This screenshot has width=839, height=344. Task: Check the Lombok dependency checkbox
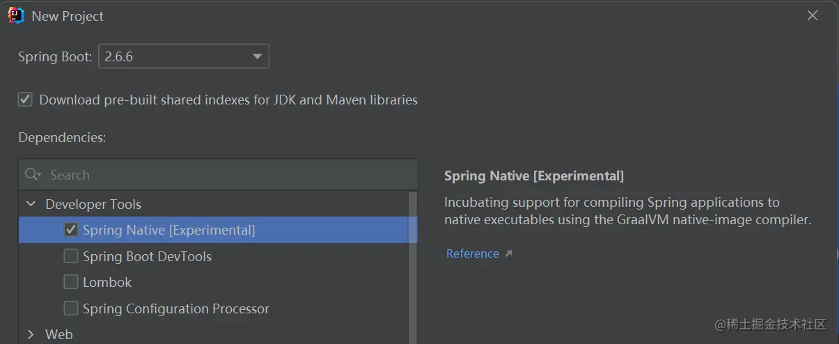(x=71, y=282)
